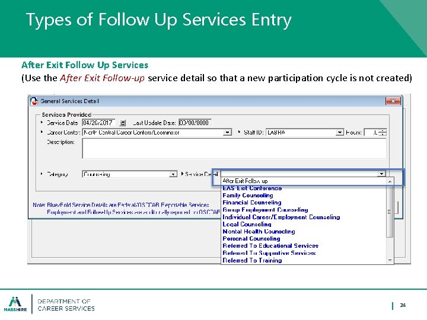Open the Service Date calendar picker
427x320 pixels.
click(123, 123)
